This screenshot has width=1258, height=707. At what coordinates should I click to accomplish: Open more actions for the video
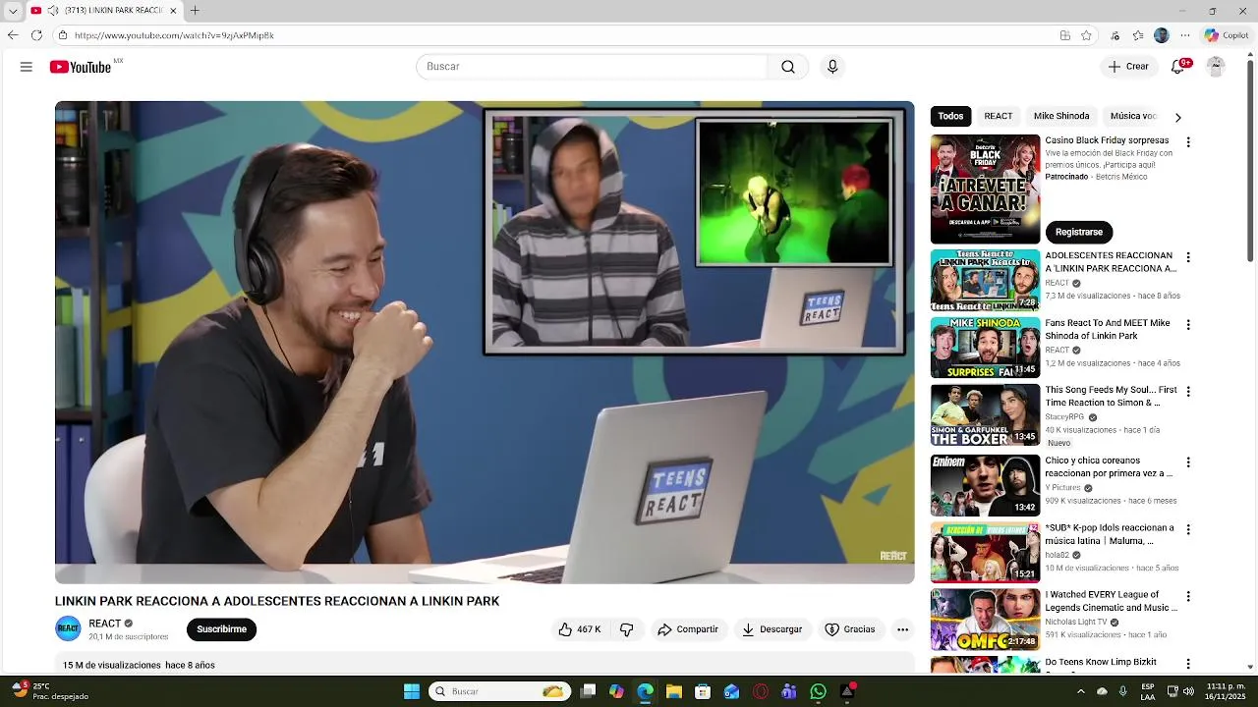tap(902, 629)
